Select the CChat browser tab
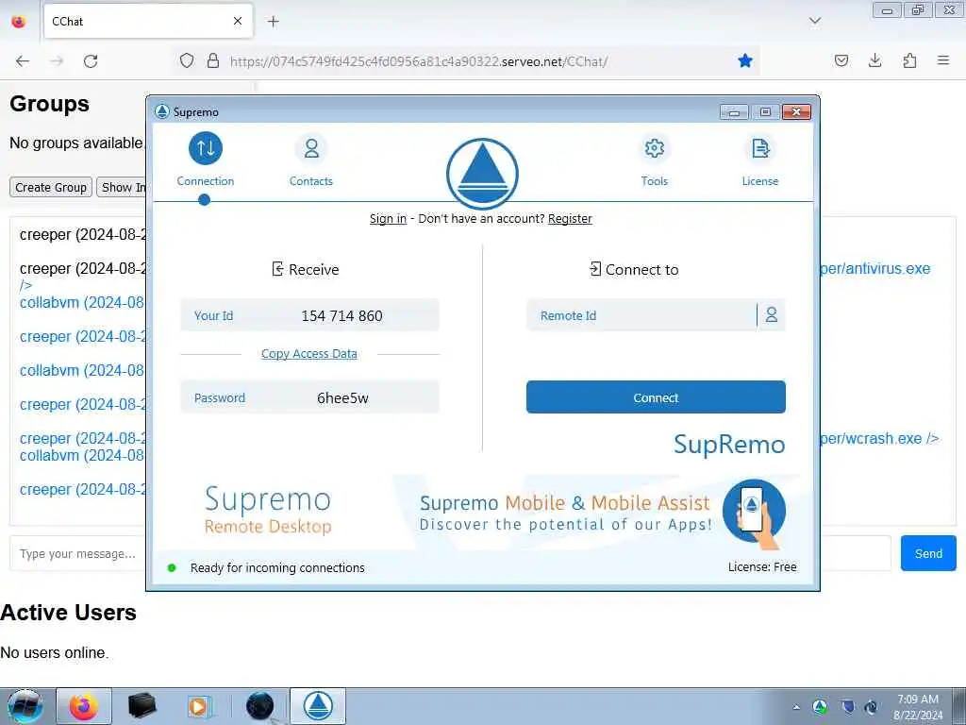 pyautogui.click(x=148, y=22)
